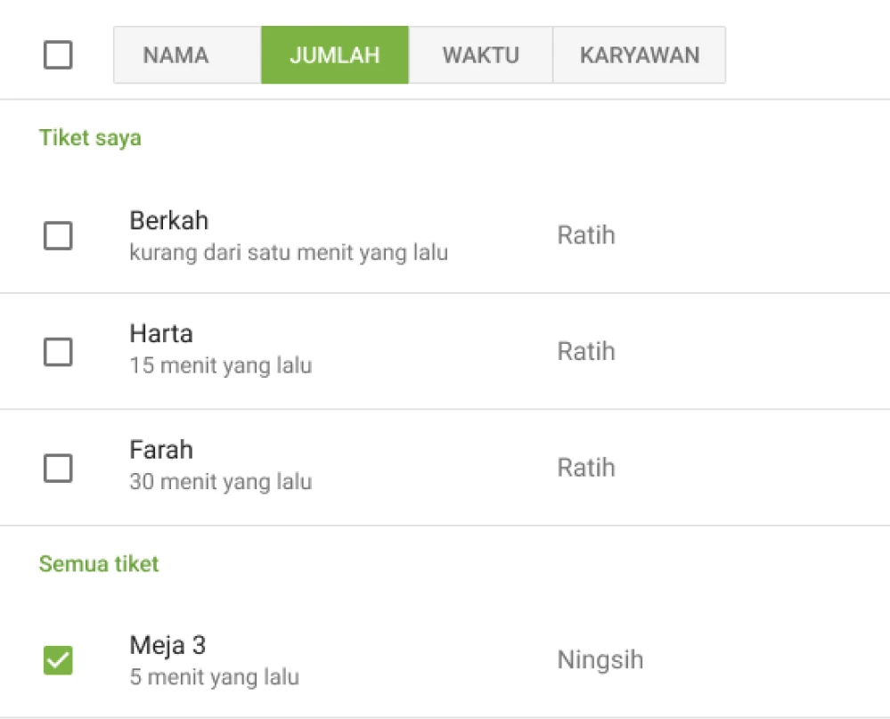Image resolution: width=890 pixels, height=719 pixels.
Task: Check the checkbox next to Farah
Action: 58,467
